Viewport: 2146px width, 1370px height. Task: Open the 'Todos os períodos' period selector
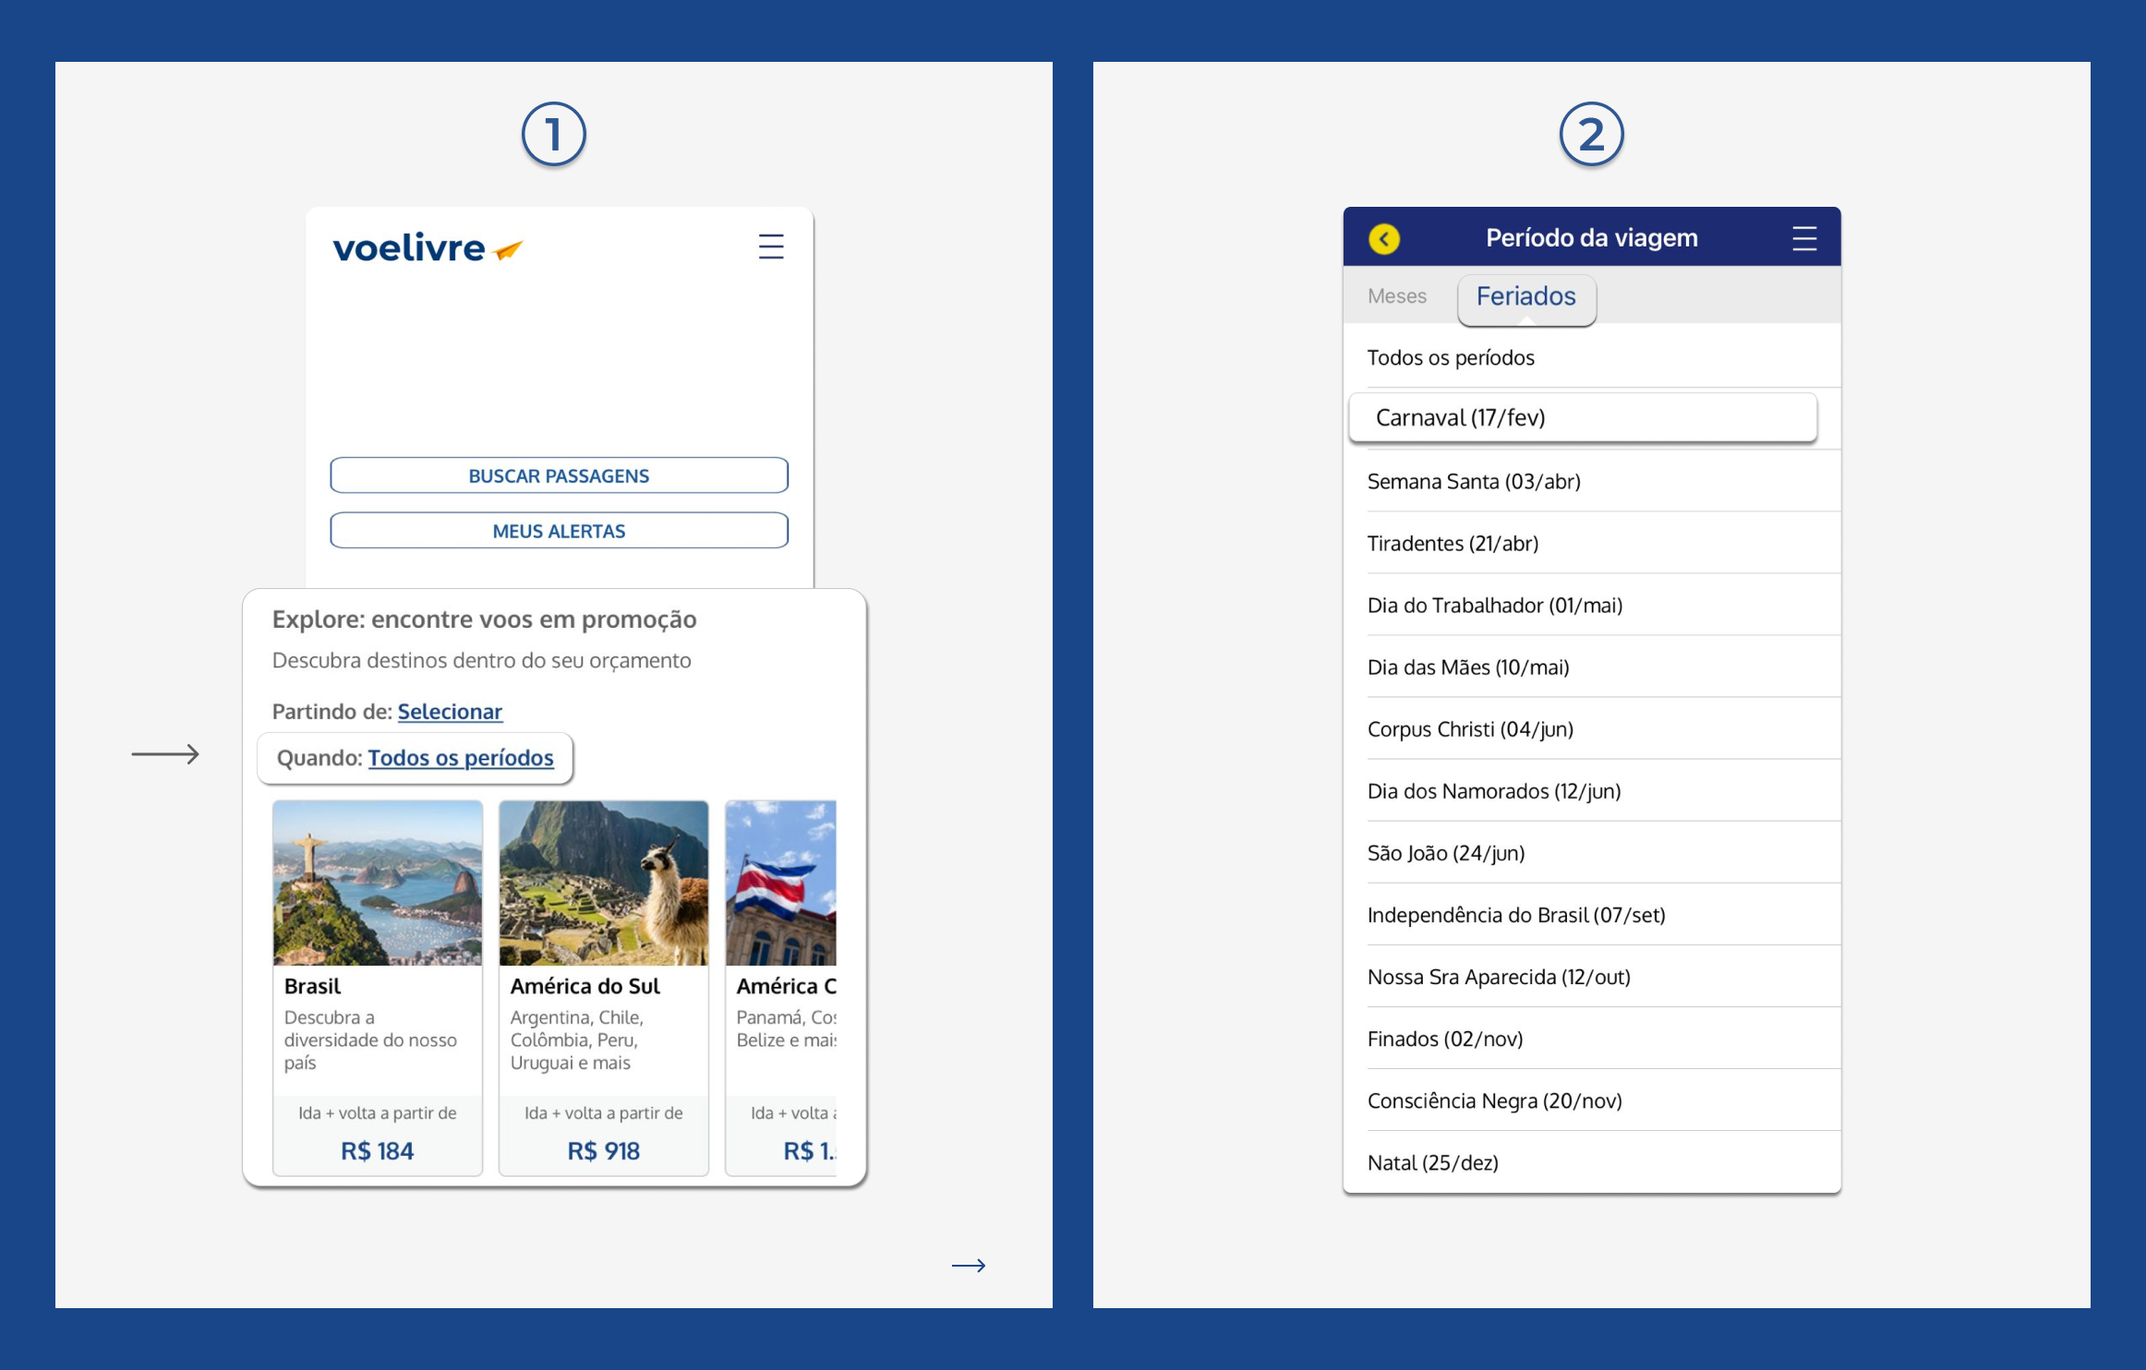click(x=461, y=757)
